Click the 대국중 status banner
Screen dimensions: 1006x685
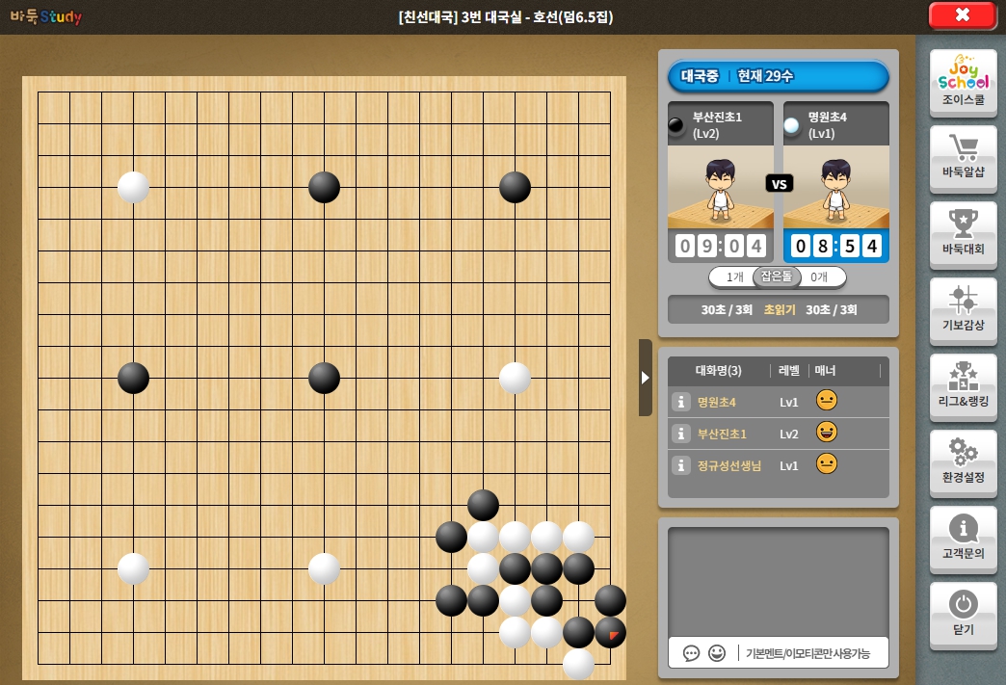click(779, 76)
